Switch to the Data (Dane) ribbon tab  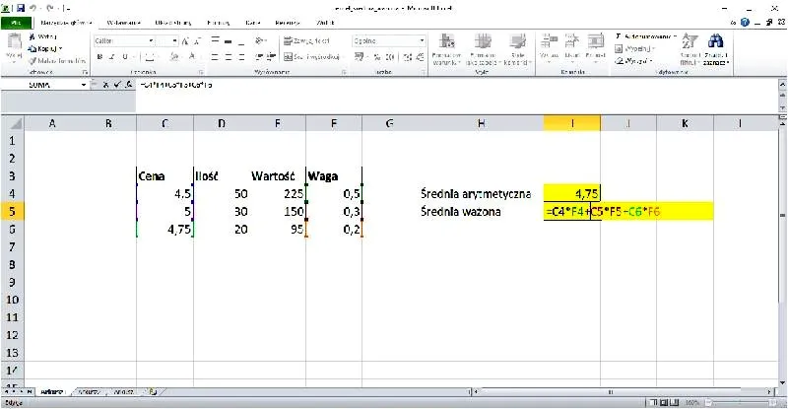point(253,23)
